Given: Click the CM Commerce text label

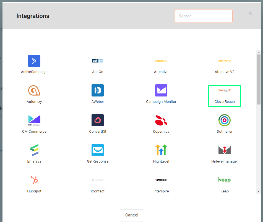Looking at the screenshot, I should point(34,131).
